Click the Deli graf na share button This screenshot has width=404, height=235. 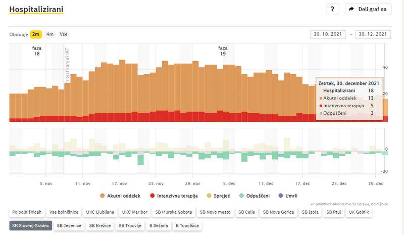tap(368, 9)
